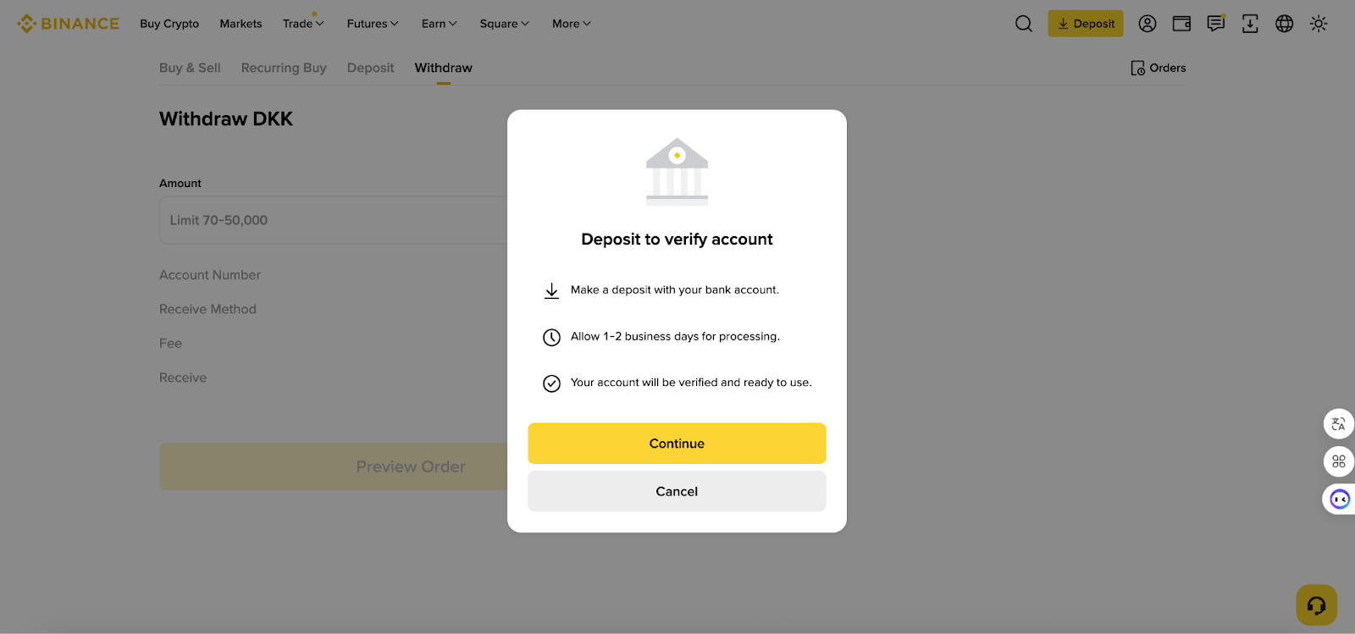The height and width of the screenshot is (634, 1355).
Task: Expand the Trade dropdown menu
Action: click(302, 24)
